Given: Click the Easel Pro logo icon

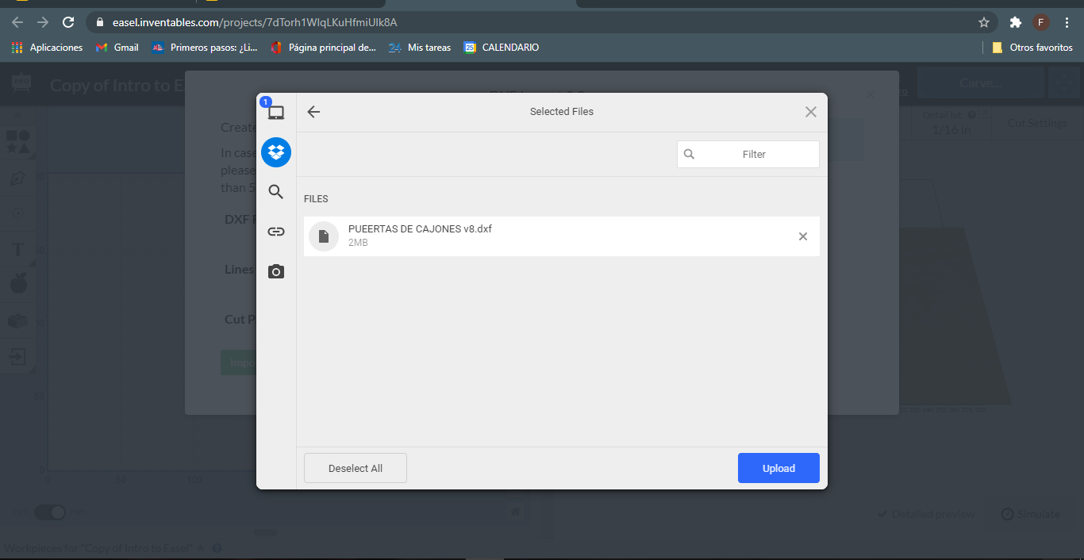Looking at the screenshot, I should click(21, 83).
